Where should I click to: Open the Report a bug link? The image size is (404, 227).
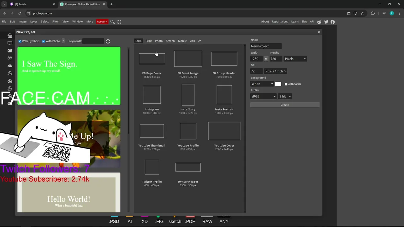280,22
